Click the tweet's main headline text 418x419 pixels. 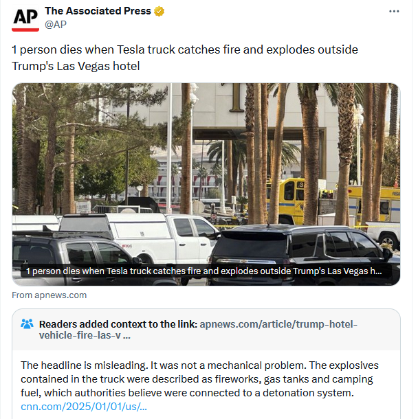tap(185, 58)
